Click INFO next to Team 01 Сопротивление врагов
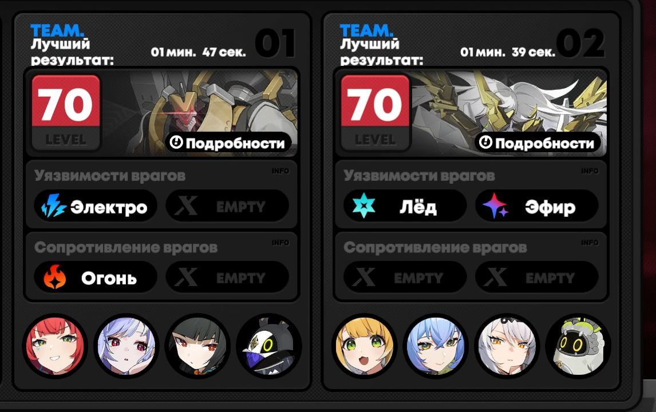 click(x=280, y=243)
